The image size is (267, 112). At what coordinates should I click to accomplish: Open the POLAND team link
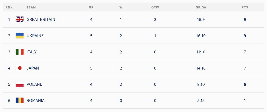point(35,84)
